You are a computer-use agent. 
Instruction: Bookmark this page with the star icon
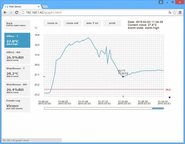(x=174, y=12)
